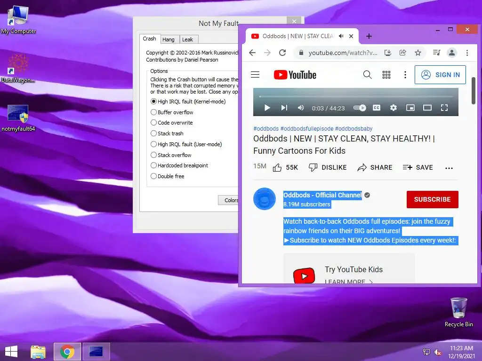Toggle closed captions in video player
Viewport: 482px width, 361px height.
[377, 108]
